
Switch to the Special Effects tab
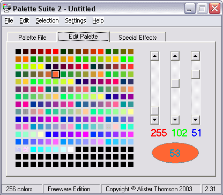(x=138, y=38)
